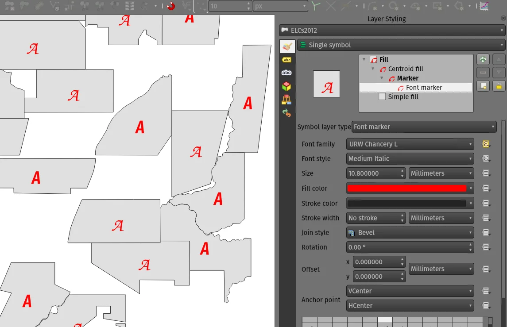Image resolution: width=507 pixels, height=327 pixels.
Task: Select the Simple fill layer in tree
Action: pos(403,97)
